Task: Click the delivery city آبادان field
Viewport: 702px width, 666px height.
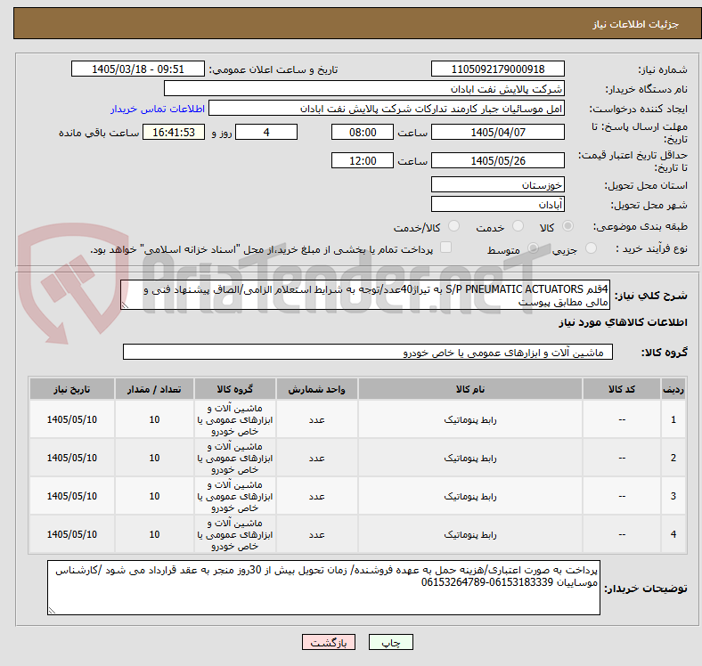Action: click(497, 205)
